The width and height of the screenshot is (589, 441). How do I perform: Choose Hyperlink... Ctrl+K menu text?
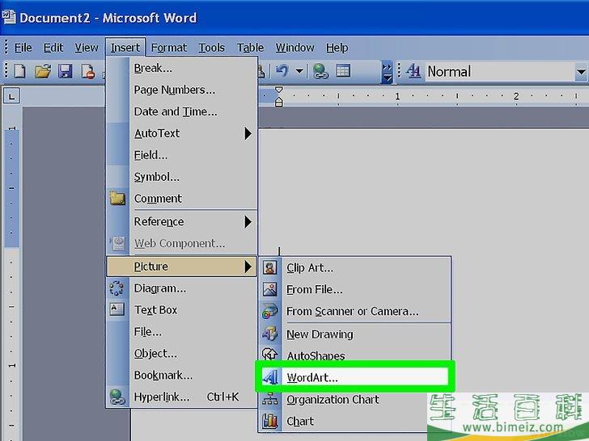click(186, 397)
